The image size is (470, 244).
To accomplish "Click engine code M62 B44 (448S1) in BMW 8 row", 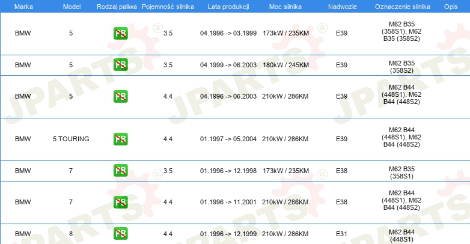I will pyautogui.click(x=401, y=236).
